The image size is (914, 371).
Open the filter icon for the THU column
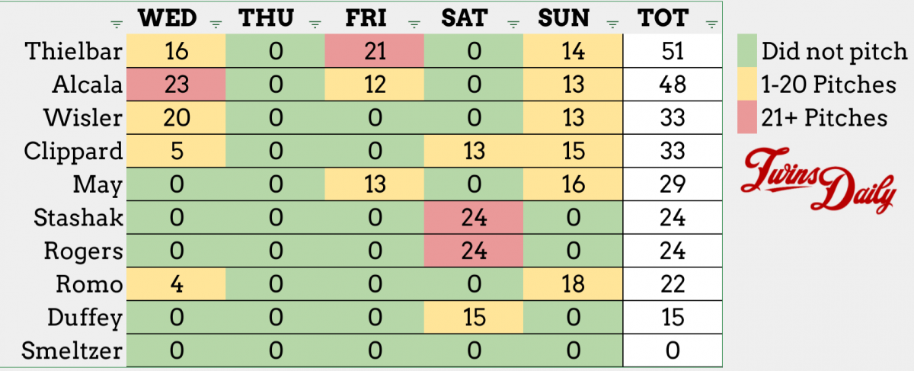pyautogui.click(x=314, y=24)
